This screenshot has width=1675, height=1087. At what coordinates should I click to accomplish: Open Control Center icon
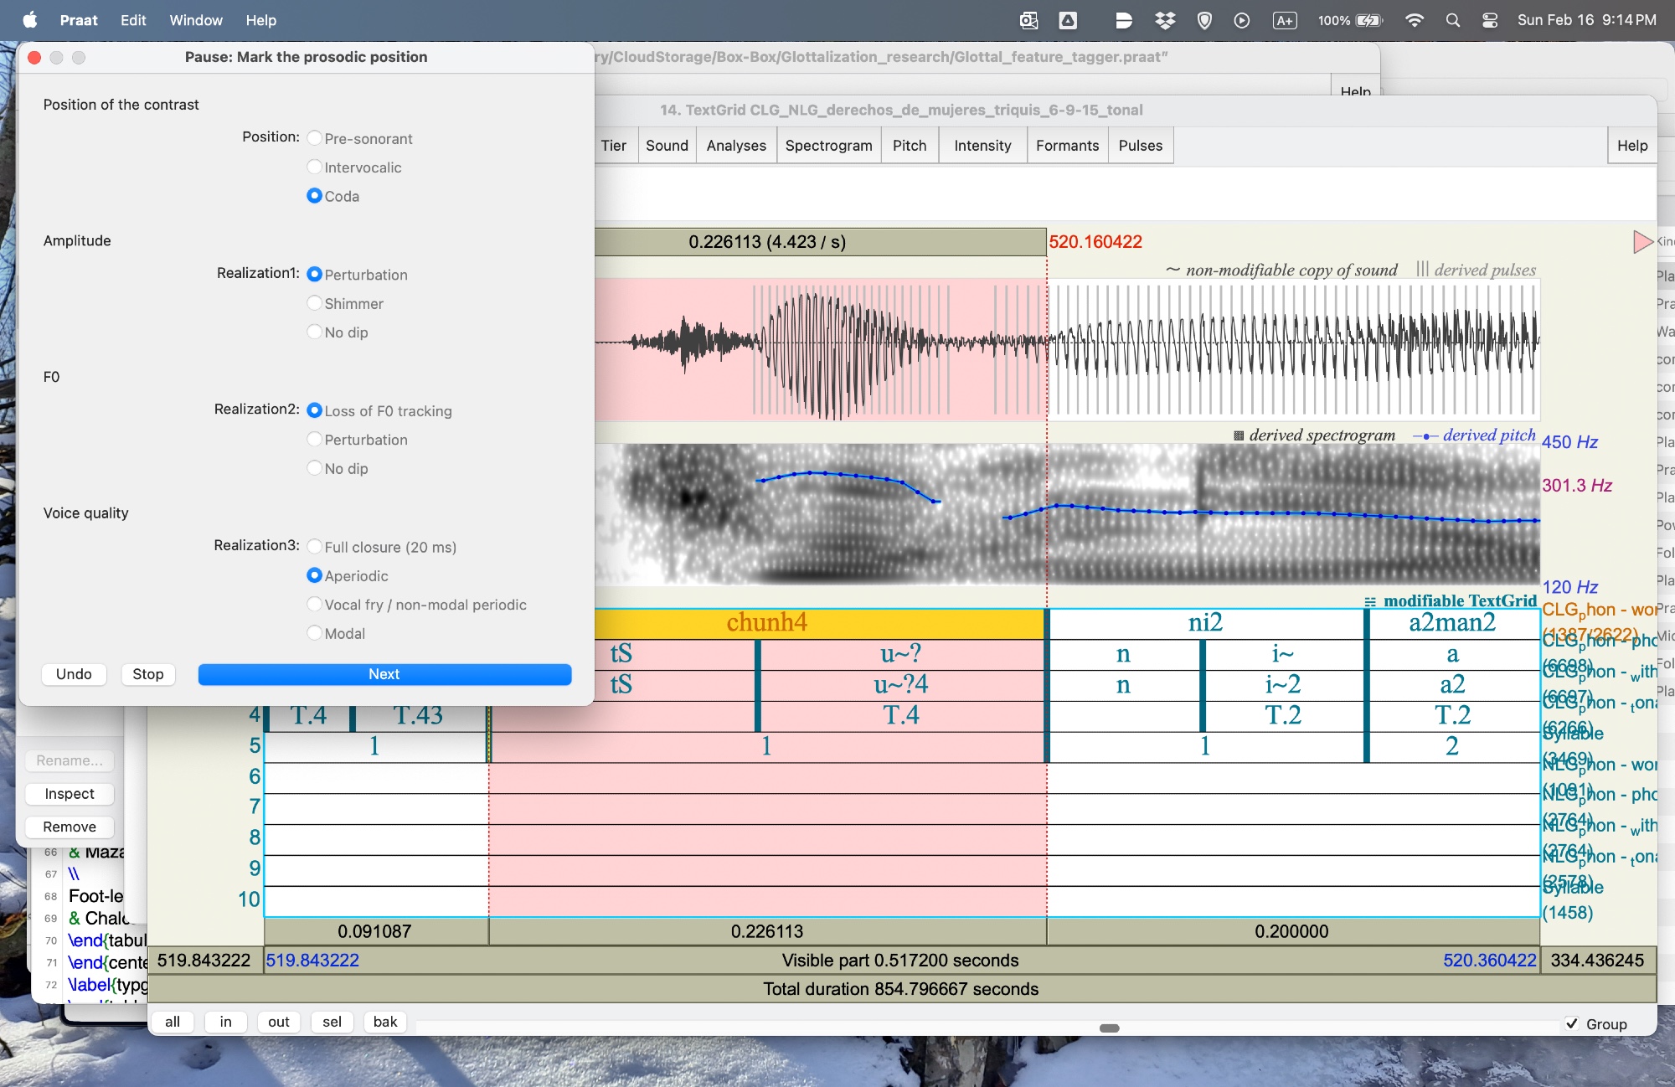pos(1489,20)
